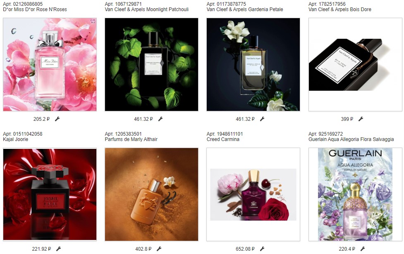The image size is (404, 254).
Task: Open Creed Carmina product photo
Action: point(253,194)
